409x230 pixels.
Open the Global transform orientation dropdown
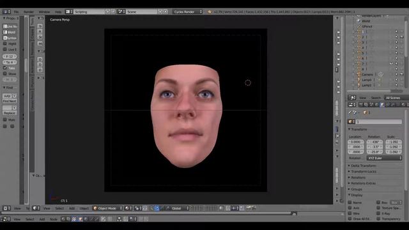click(180, 208)
